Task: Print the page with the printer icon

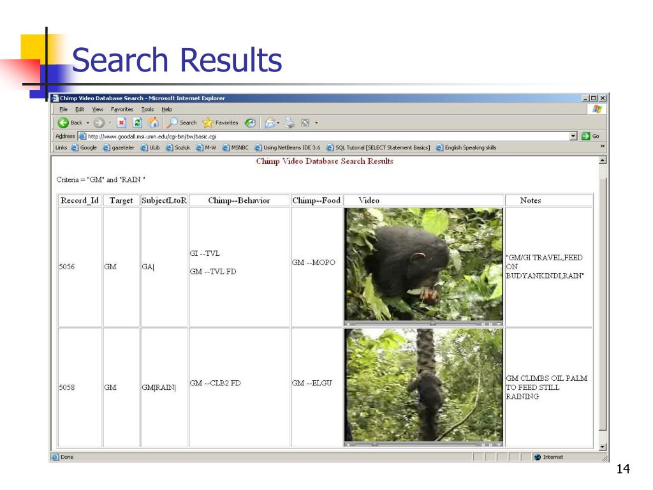Action: pos(290,122)
